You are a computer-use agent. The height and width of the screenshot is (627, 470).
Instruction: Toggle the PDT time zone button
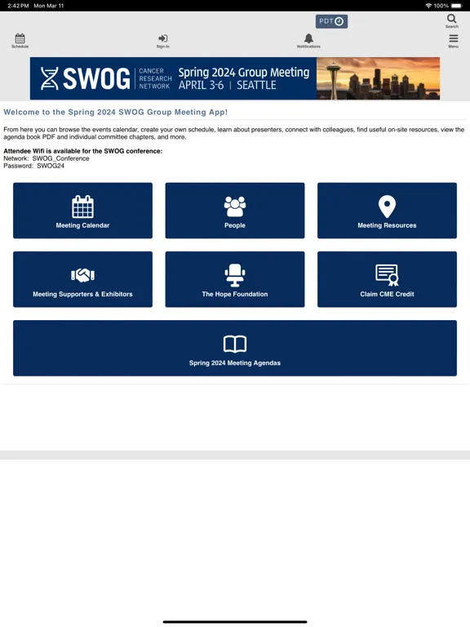[331, 21]
